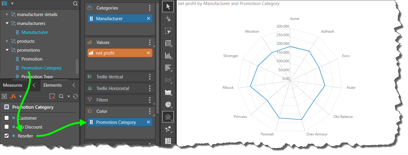Viewport: 408px width, 155px height.
Task: Open the Elements tab
Action: 53,85
